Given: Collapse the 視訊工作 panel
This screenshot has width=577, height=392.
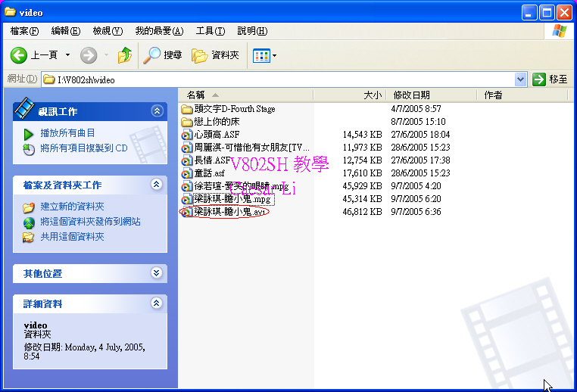Looking at the screenshot, I should coord(157,111).
